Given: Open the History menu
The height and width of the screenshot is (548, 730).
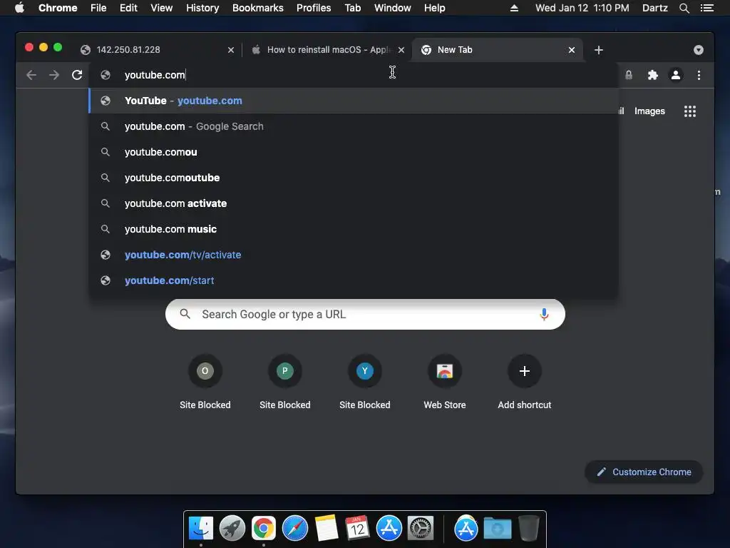Looking at the screenshot, I should [202, 8].
